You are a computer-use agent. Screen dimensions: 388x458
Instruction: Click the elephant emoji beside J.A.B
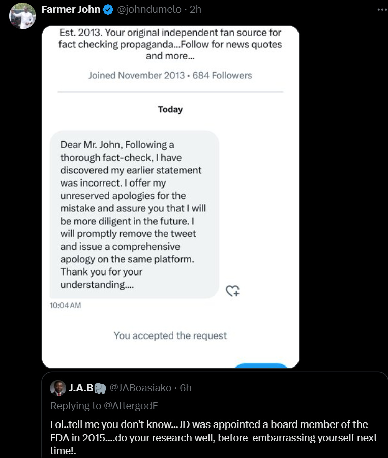pos(100,388)
